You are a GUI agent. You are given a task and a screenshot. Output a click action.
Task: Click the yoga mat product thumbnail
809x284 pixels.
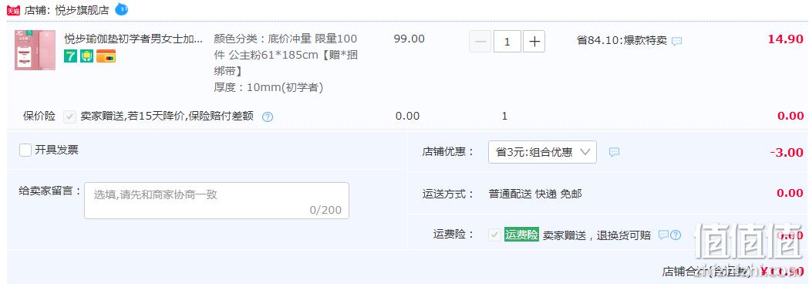[35, 50]
